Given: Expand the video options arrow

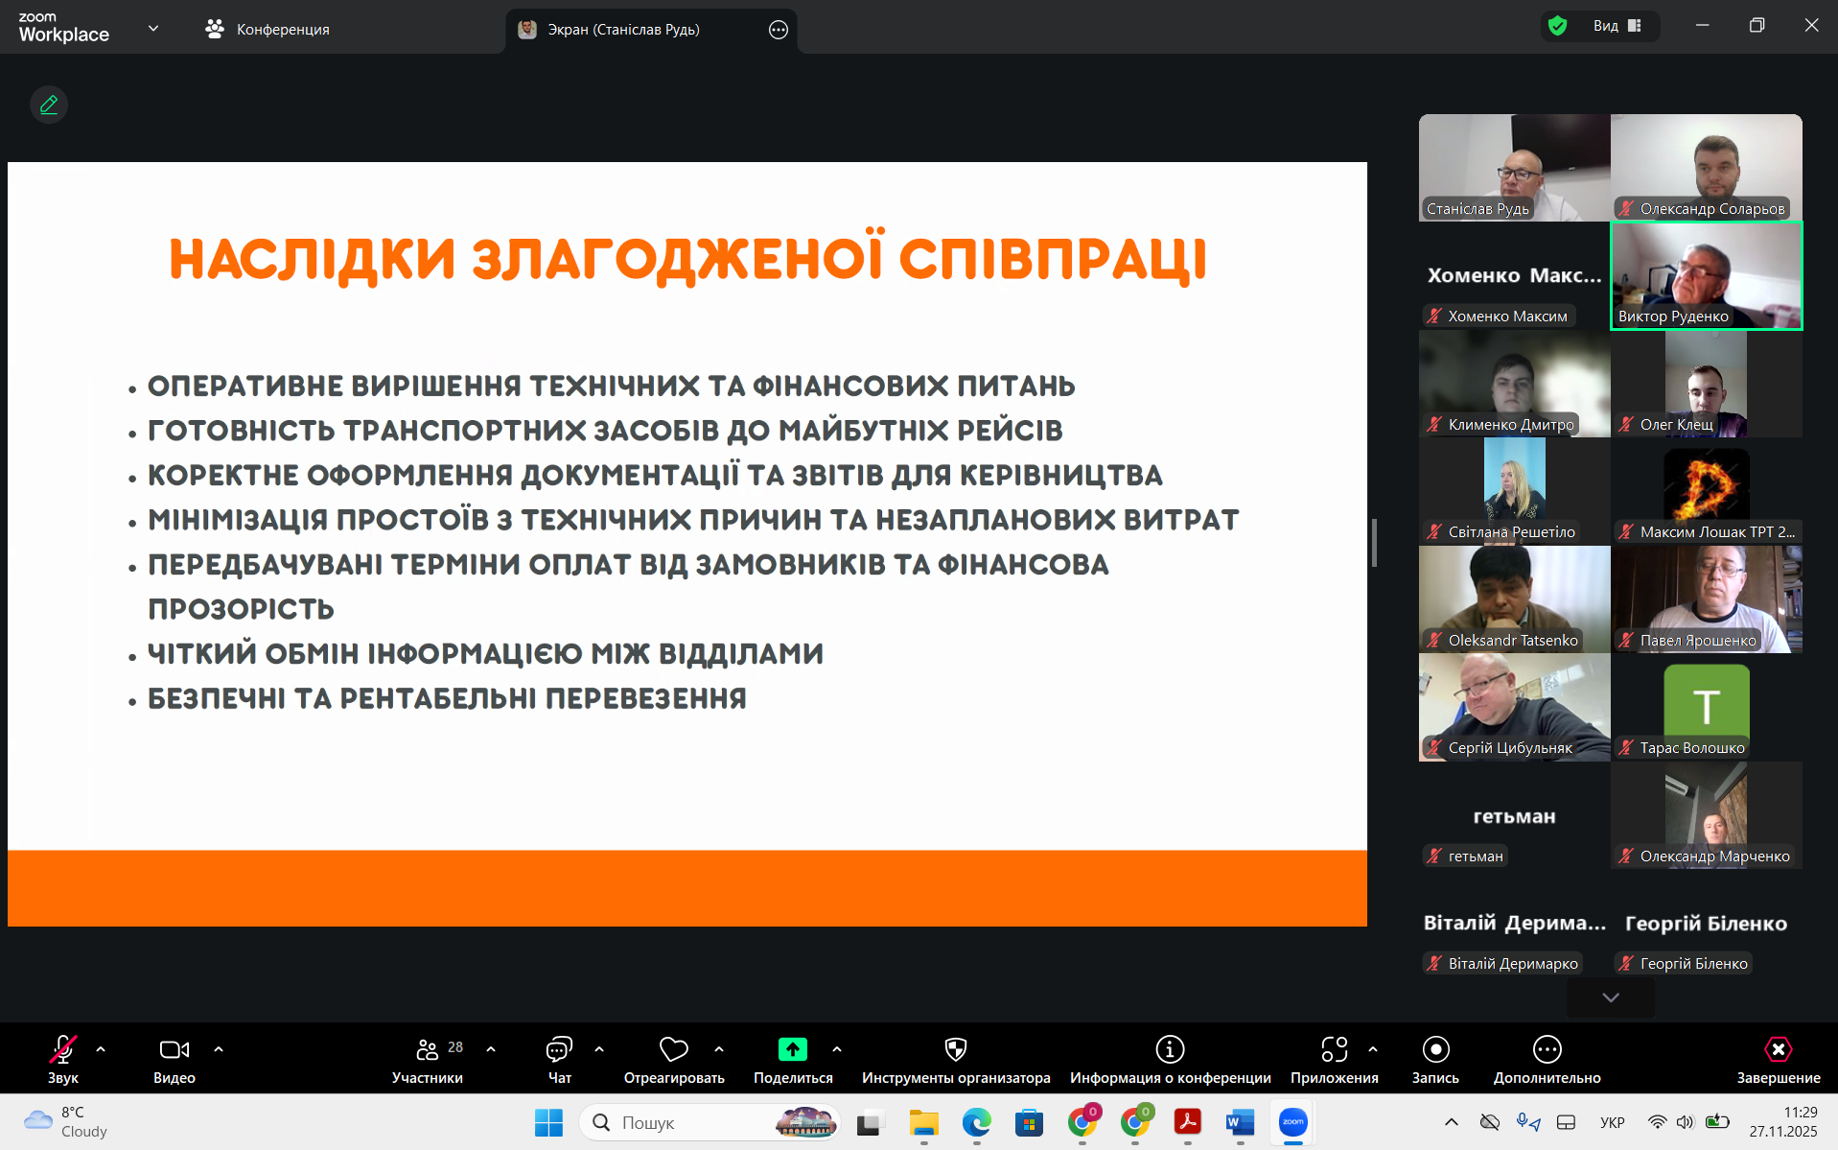Looking at the screenshot, I should pyautogui.click(x=219, y=1049).
